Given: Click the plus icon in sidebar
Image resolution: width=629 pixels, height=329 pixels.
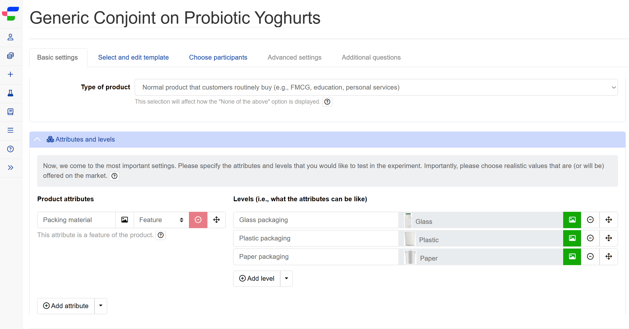Looking at the screenshot, I should pyautogui.click(x=10, y=74).
